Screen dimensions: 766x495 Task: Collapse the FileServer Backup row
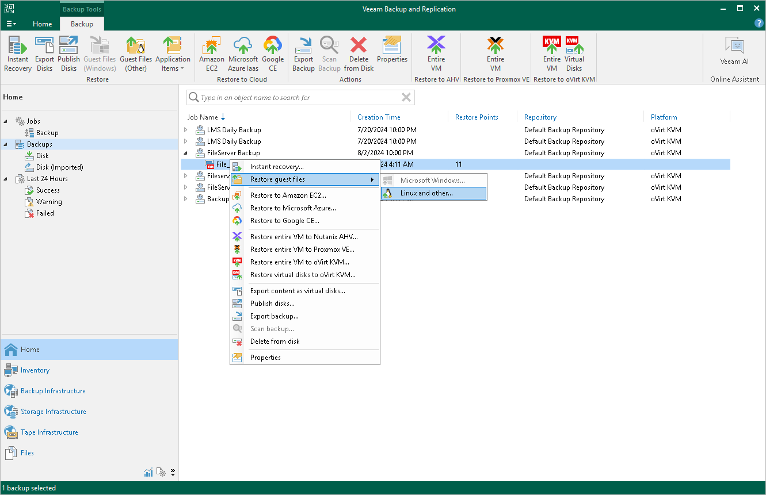click(186, 153)
